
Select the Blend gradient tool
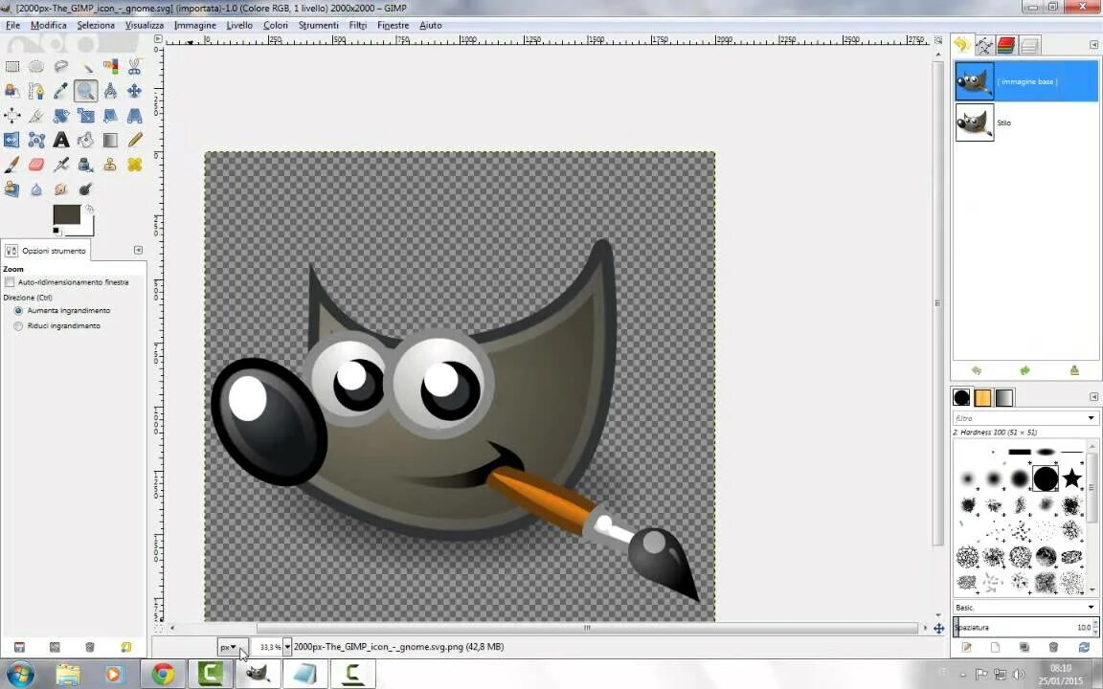[x=110, y=140]
